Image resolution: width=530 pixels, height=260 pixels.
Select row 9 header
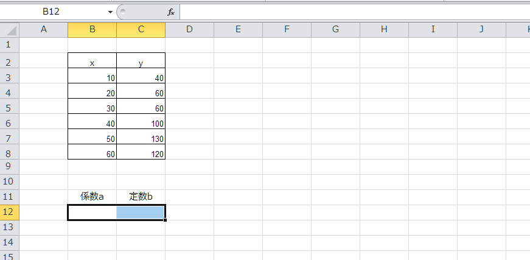pos(10,167)
